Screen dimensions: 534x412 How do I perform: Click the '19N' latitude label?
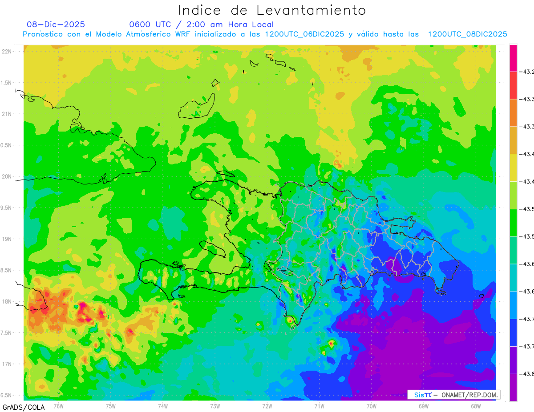7,239
